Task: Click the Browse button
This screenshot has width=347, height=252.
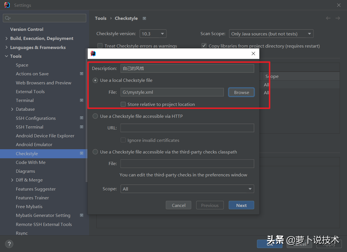Action: click(242, 92)
